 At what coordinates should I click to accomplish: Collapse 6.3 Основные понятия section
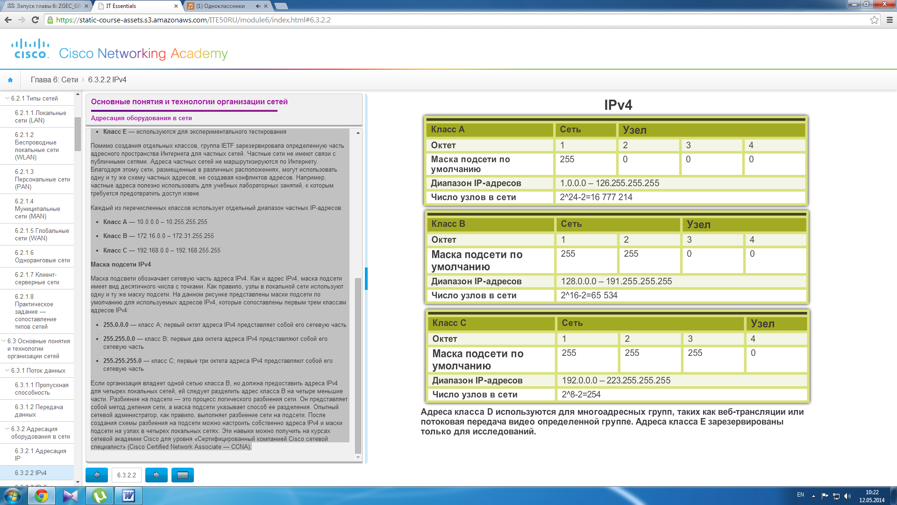[4, 341]
